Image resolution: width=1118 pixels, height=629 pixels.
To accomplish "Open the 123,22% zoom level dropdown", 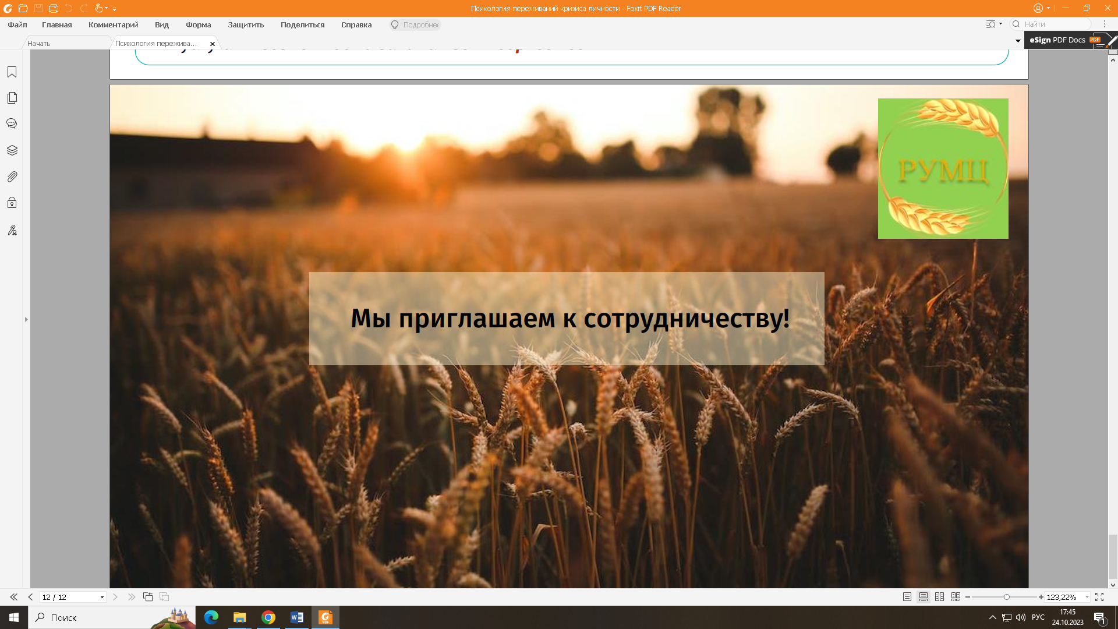I will click(1087, 598).
